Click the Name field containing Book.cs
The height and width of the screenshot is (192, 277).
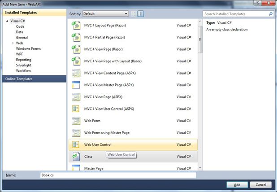pyautogui.click(x=118, y=175)
